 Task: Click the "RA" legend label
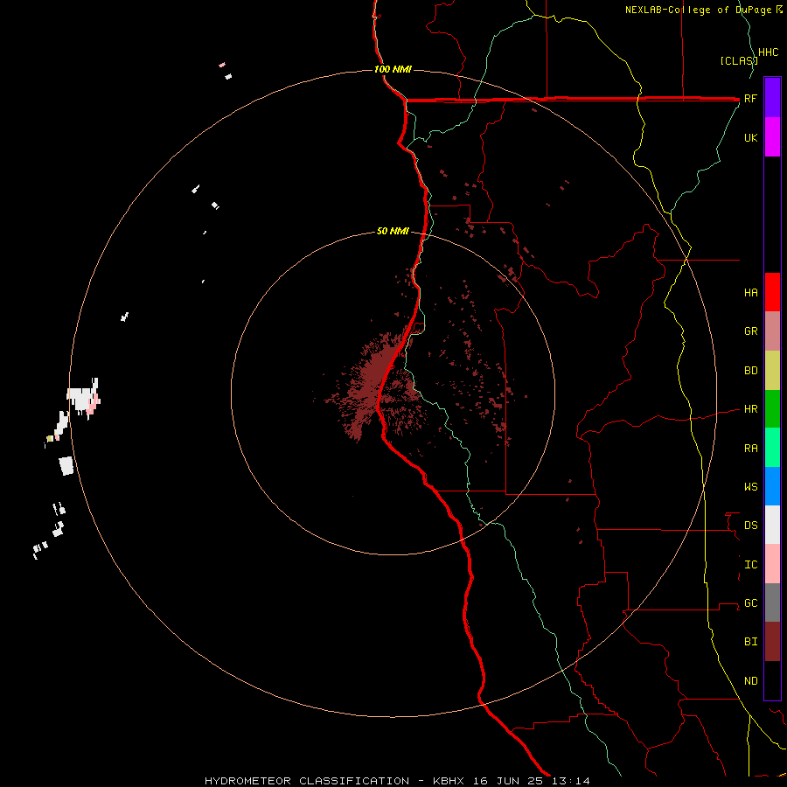(x=751, y=449)
